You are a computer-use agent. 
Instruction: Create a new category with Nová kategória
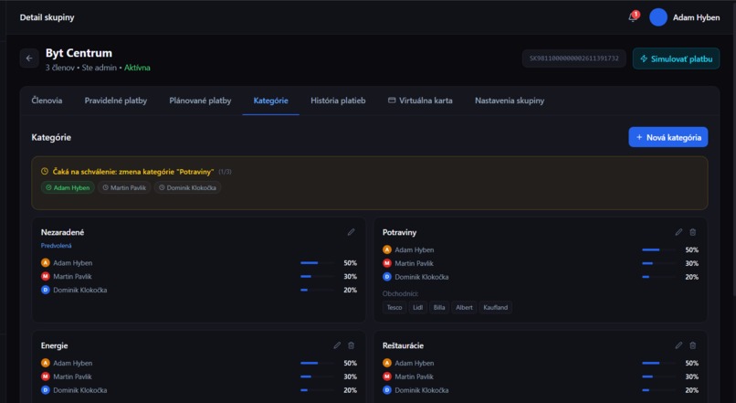coord(668,137)
